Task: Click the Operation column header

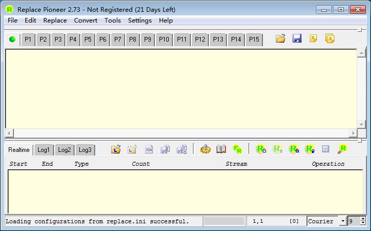Action: tap(328, 164)
